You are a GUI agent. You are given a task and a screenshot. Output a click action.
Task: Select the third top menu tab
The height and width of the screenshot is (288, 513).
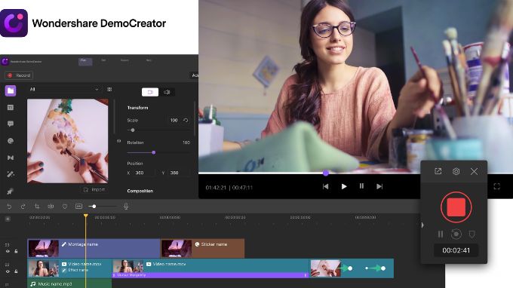click(124, 60)
